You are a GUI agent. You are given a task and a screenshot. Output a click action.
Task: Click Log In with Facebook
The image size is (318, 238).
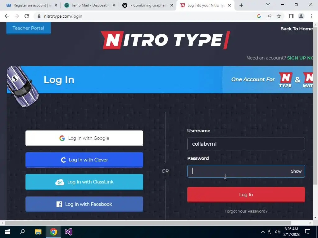[x=84, y=204]
